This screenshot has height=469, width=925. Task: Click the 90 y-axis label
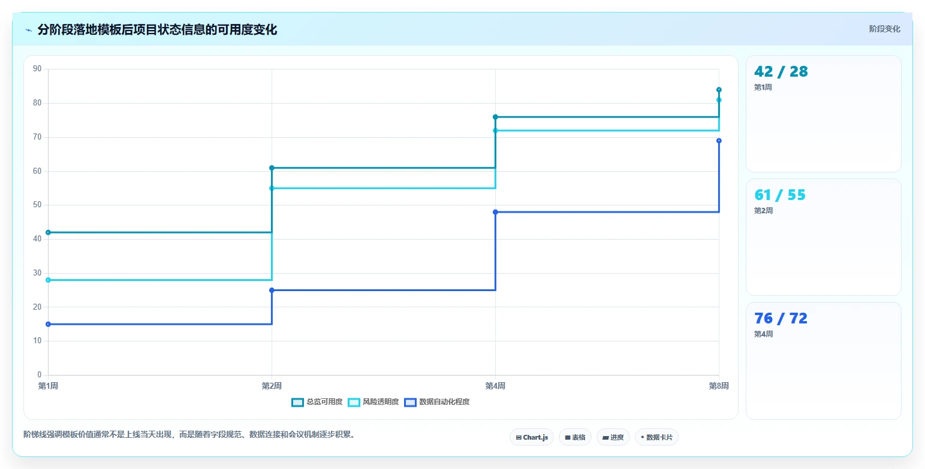point(37,69)
